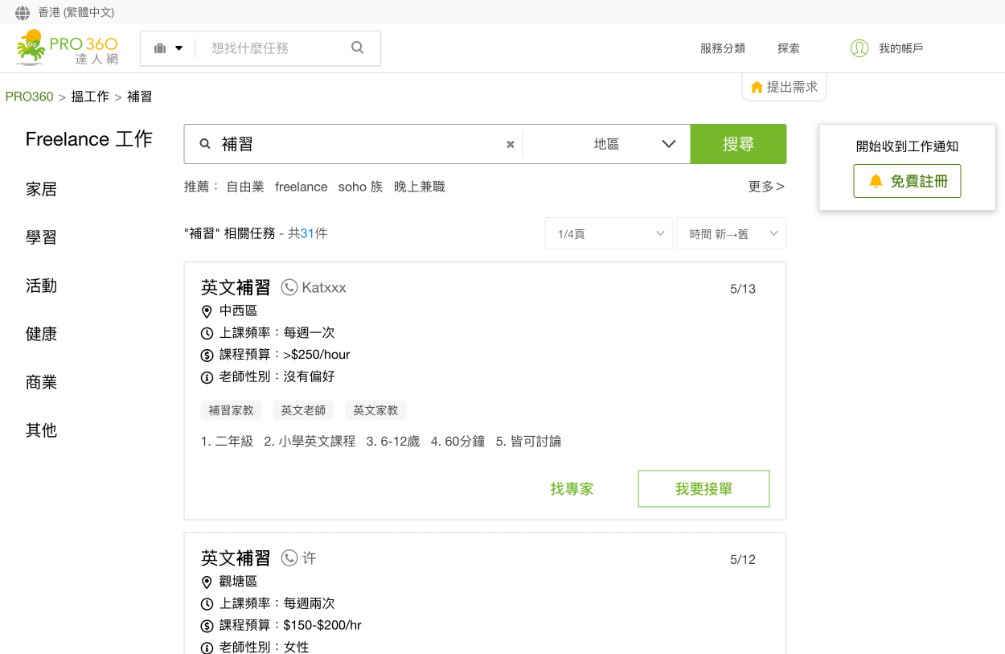Open the 服務分類 menu item
This screenshot has width=1005, height=654.
722,48
